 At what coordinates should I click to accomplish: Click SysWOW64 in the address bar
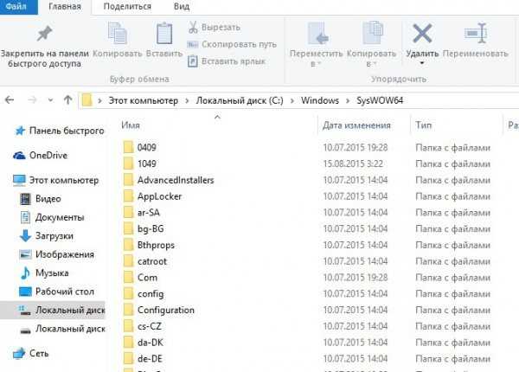[380, 100]
